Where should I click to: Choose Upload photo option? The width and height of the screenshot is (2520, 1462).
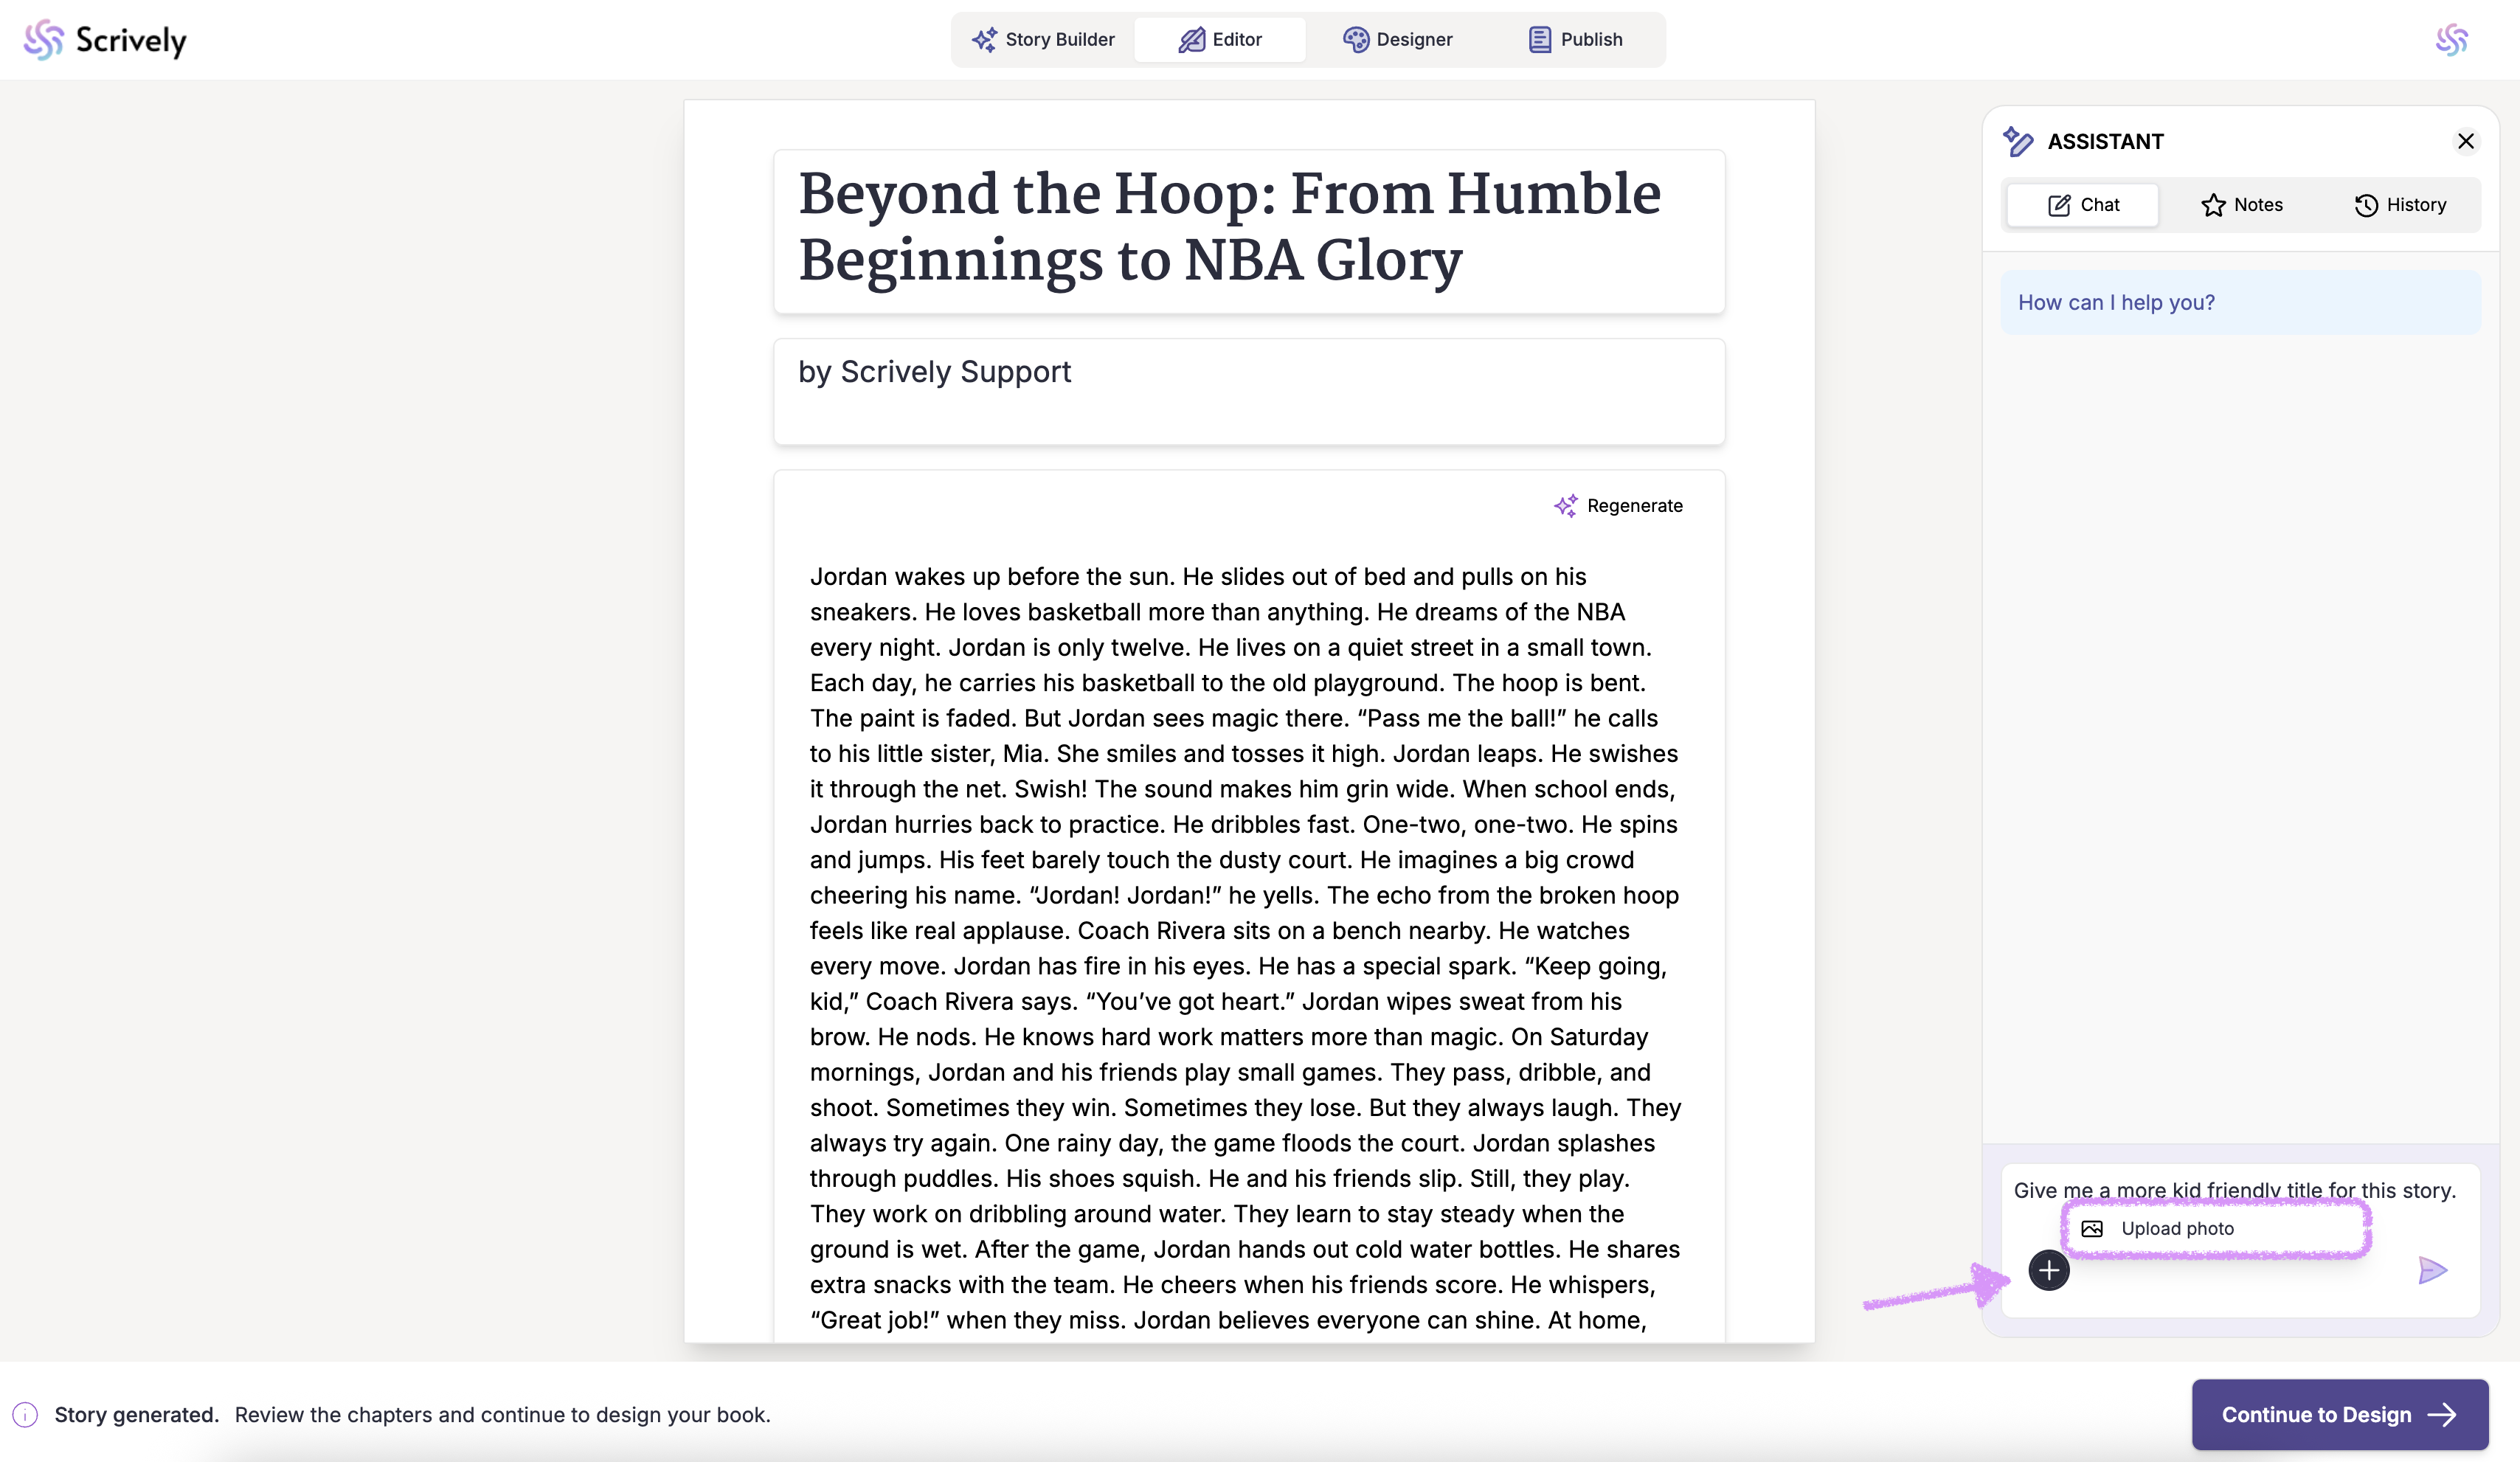(2176, 1229)
